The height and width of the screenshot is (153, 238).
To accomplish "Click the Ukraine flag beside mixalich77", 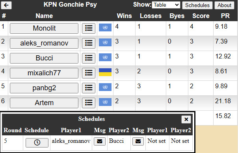I will (x=105, y=72).
